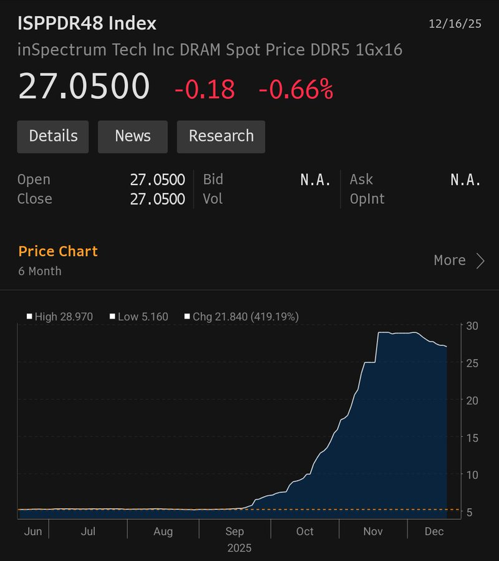Click the Close value 27.0500
Viewport: 499px width, 561px height.
point(158,199)
